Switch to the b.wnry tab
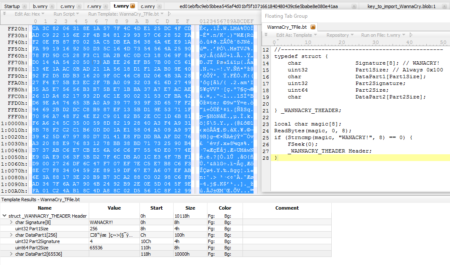The width and height of the screenshot is (450, 265). [40, 6]
